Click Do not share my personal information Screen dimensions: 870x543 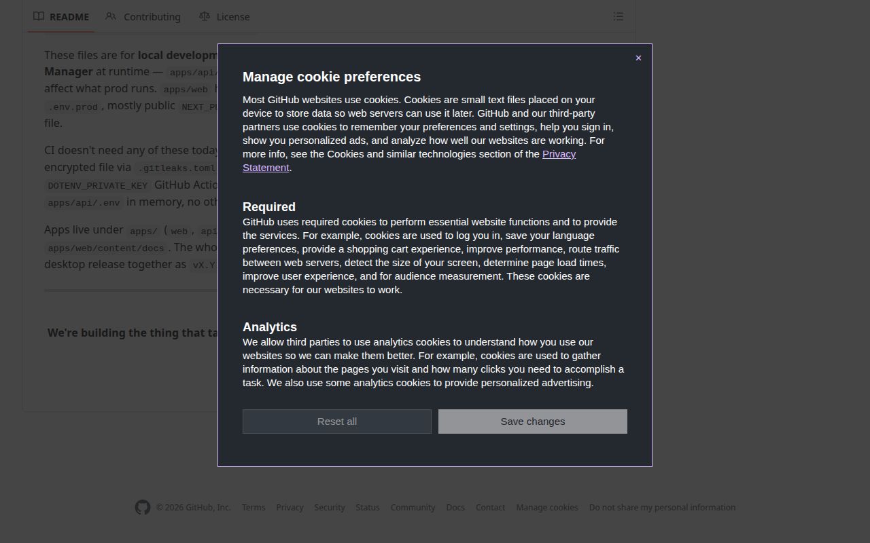[x=662, y=508]
